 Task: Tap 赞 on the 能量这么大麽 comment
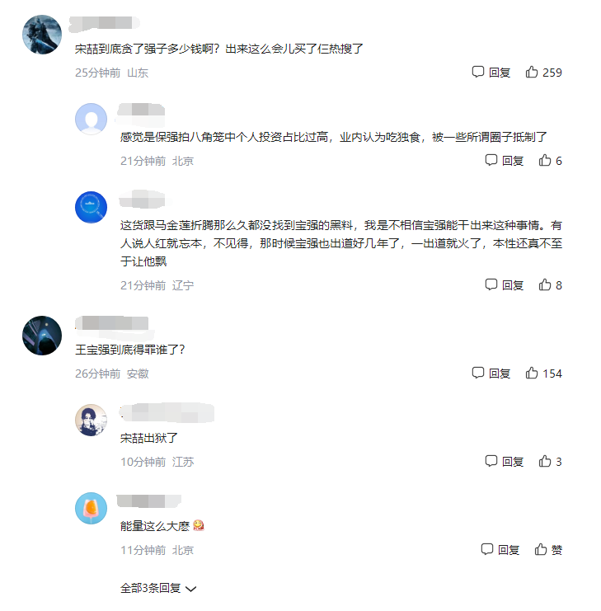click(548, 550)
